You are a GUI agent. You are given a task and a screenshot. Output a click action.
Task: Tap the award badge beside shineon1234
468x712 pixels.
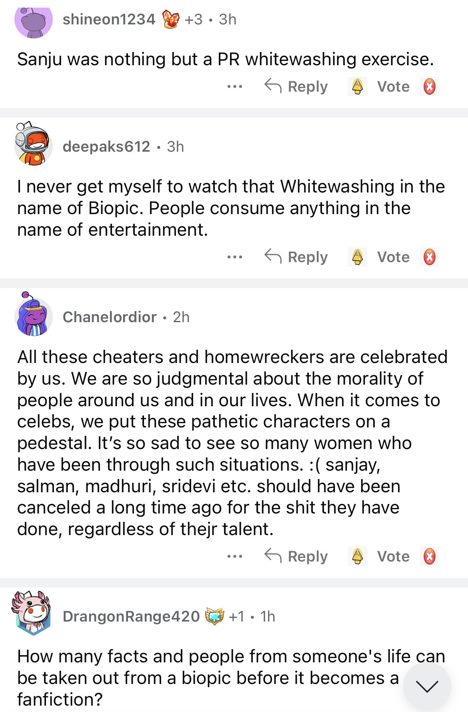pyautogui.click(x=171, y=19)
